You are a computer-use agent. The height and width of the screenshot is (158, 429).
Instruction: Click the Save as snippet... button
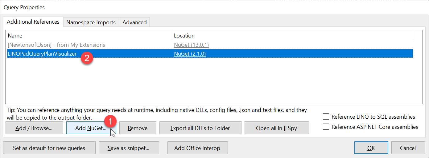coord(129,148)
